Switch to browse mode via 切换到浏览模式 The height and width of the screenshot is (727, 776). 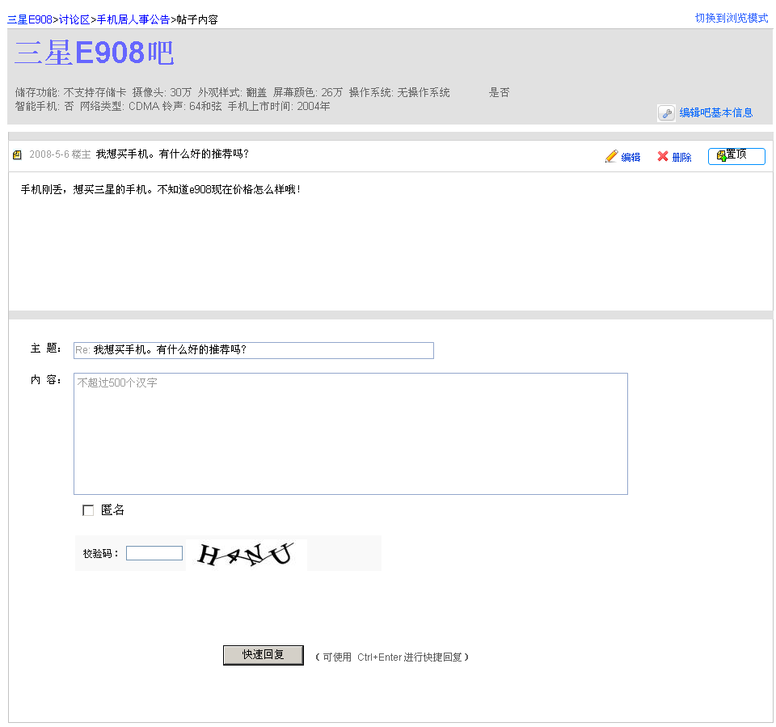click(x=732, y=19)
